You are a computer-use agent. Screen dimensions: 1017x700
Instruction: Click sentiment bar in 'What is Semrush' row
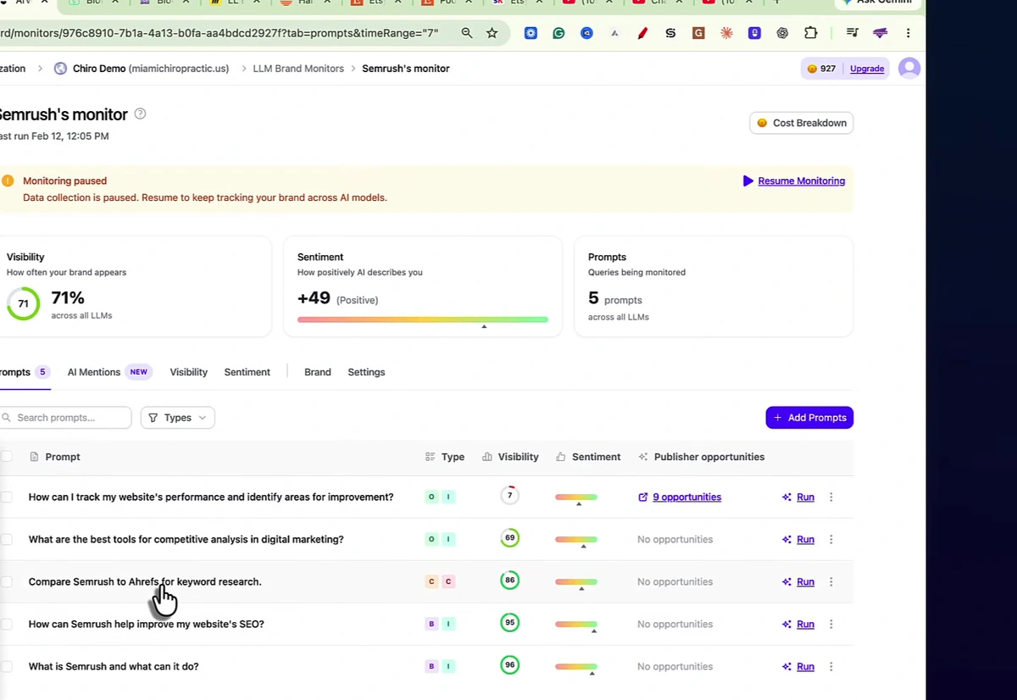pos(576,667)
